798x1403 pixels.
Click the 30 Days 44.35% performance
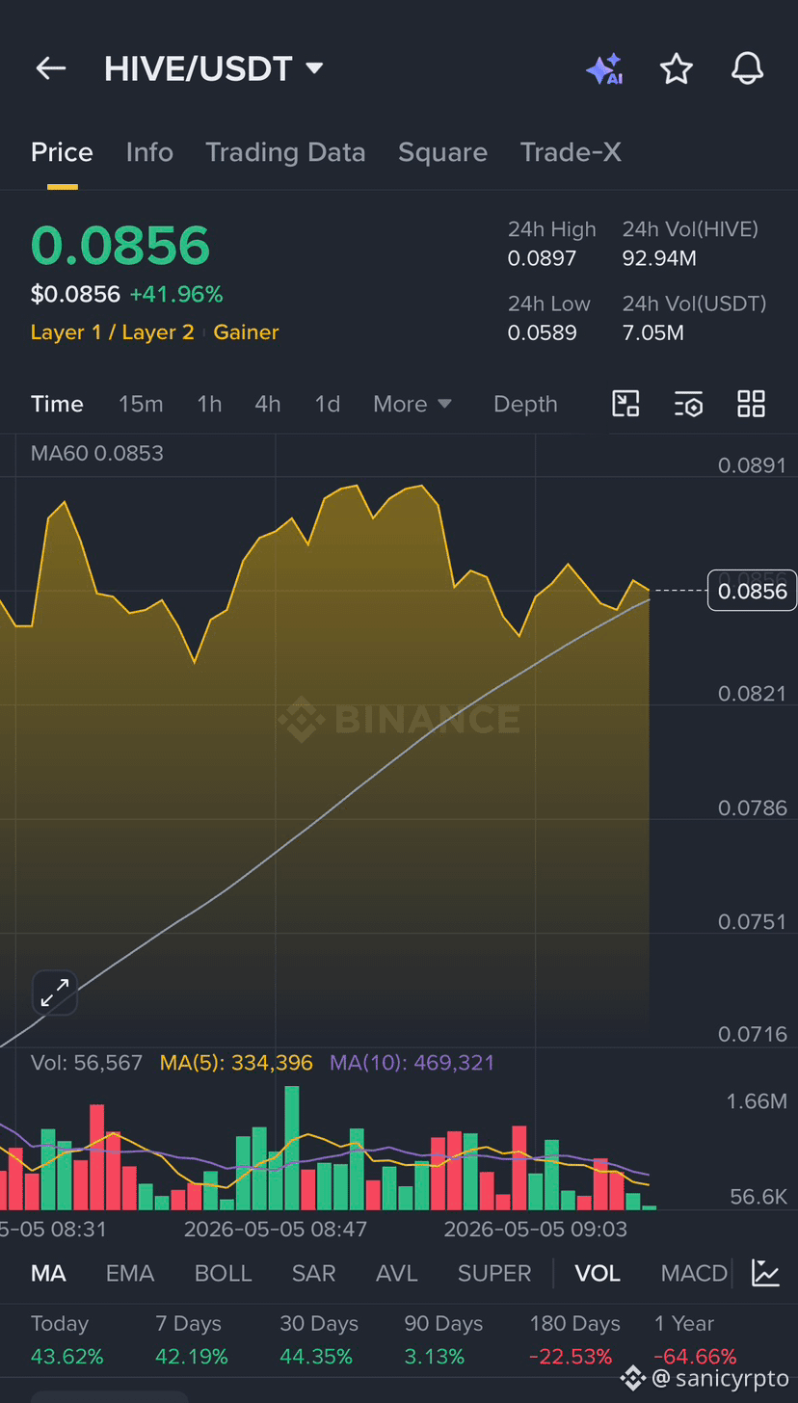click(x=318, y=1340)
